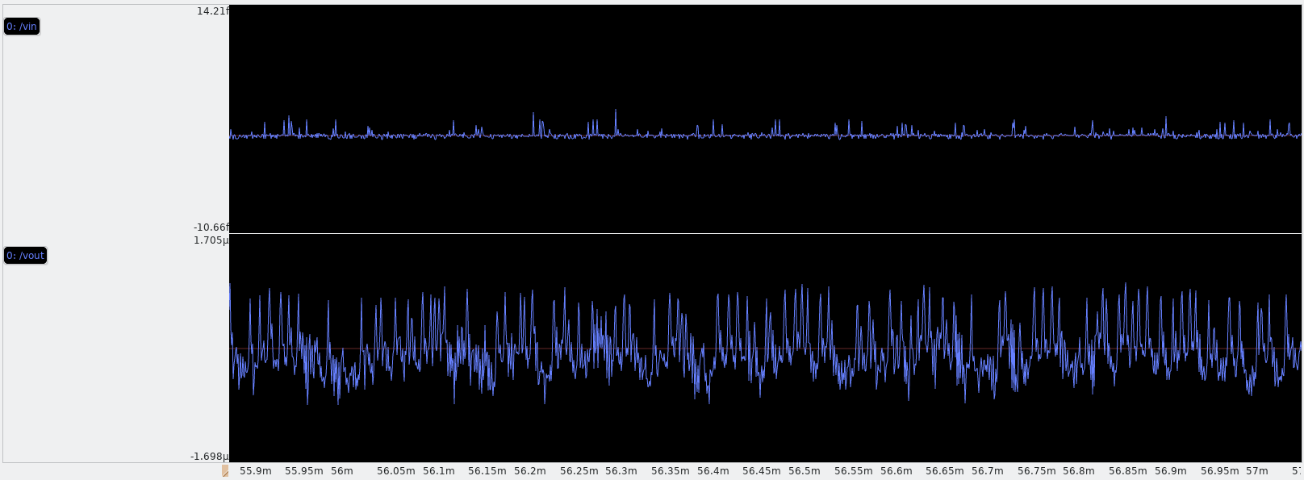Screen dimensions: 1304x480
Task: Click the 56.5m time axis label
Action: (805, 471)
